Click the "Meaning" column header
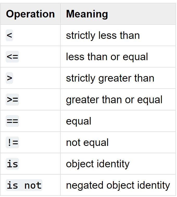The width and height of the screenshot is (177, 197). coord(87,14)
